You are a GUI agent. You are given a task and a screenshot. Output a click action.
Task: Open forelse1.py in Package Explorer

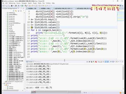click(x=12, y=16)
